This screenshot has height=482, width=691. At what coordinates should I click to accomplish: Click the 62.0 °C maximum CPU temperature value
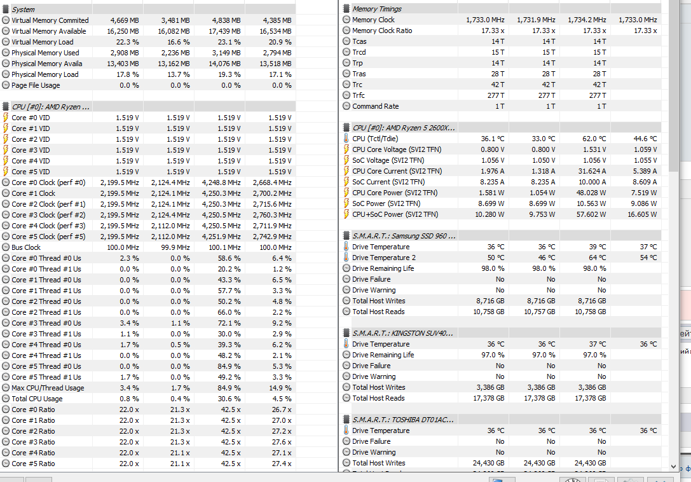[x=594, y=139]
